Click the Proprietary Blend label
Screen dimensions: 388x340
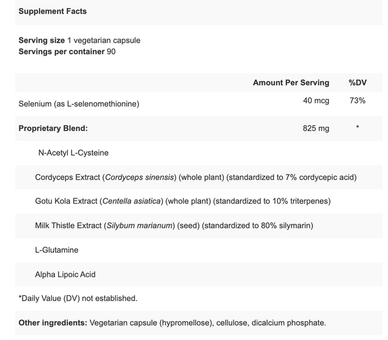53,129
